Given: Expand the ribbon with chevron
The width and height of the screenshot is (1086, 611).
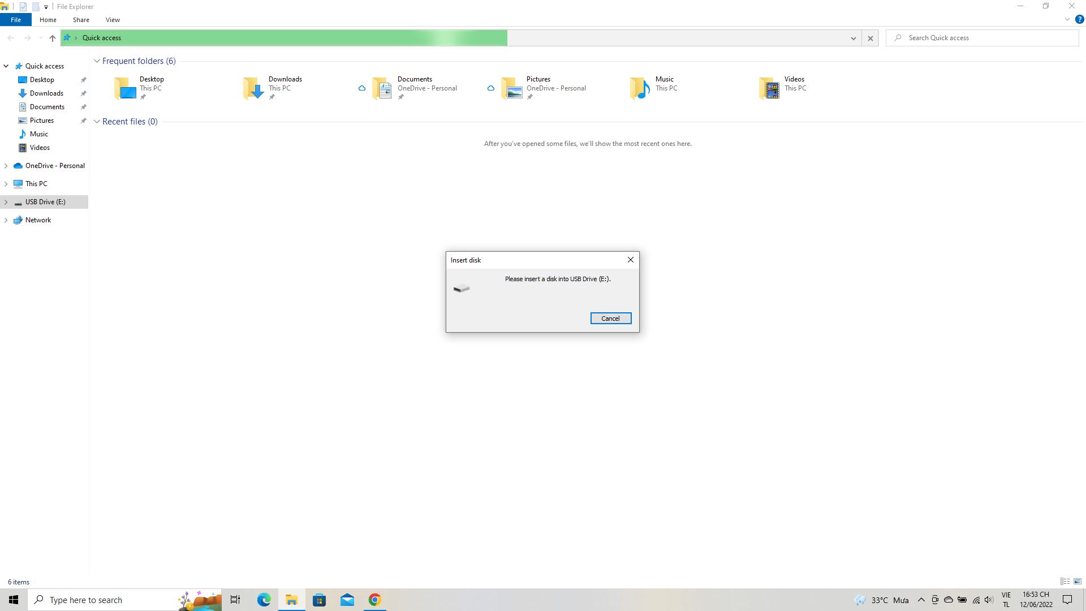Looking at the screenshot, I should point(1067,19).
